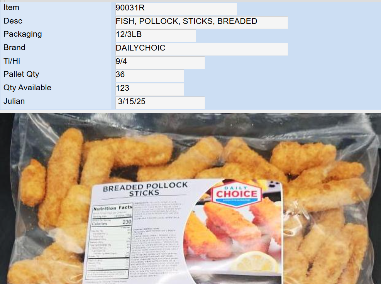
Task: Click the Packaging label
Action: point(23,34)
